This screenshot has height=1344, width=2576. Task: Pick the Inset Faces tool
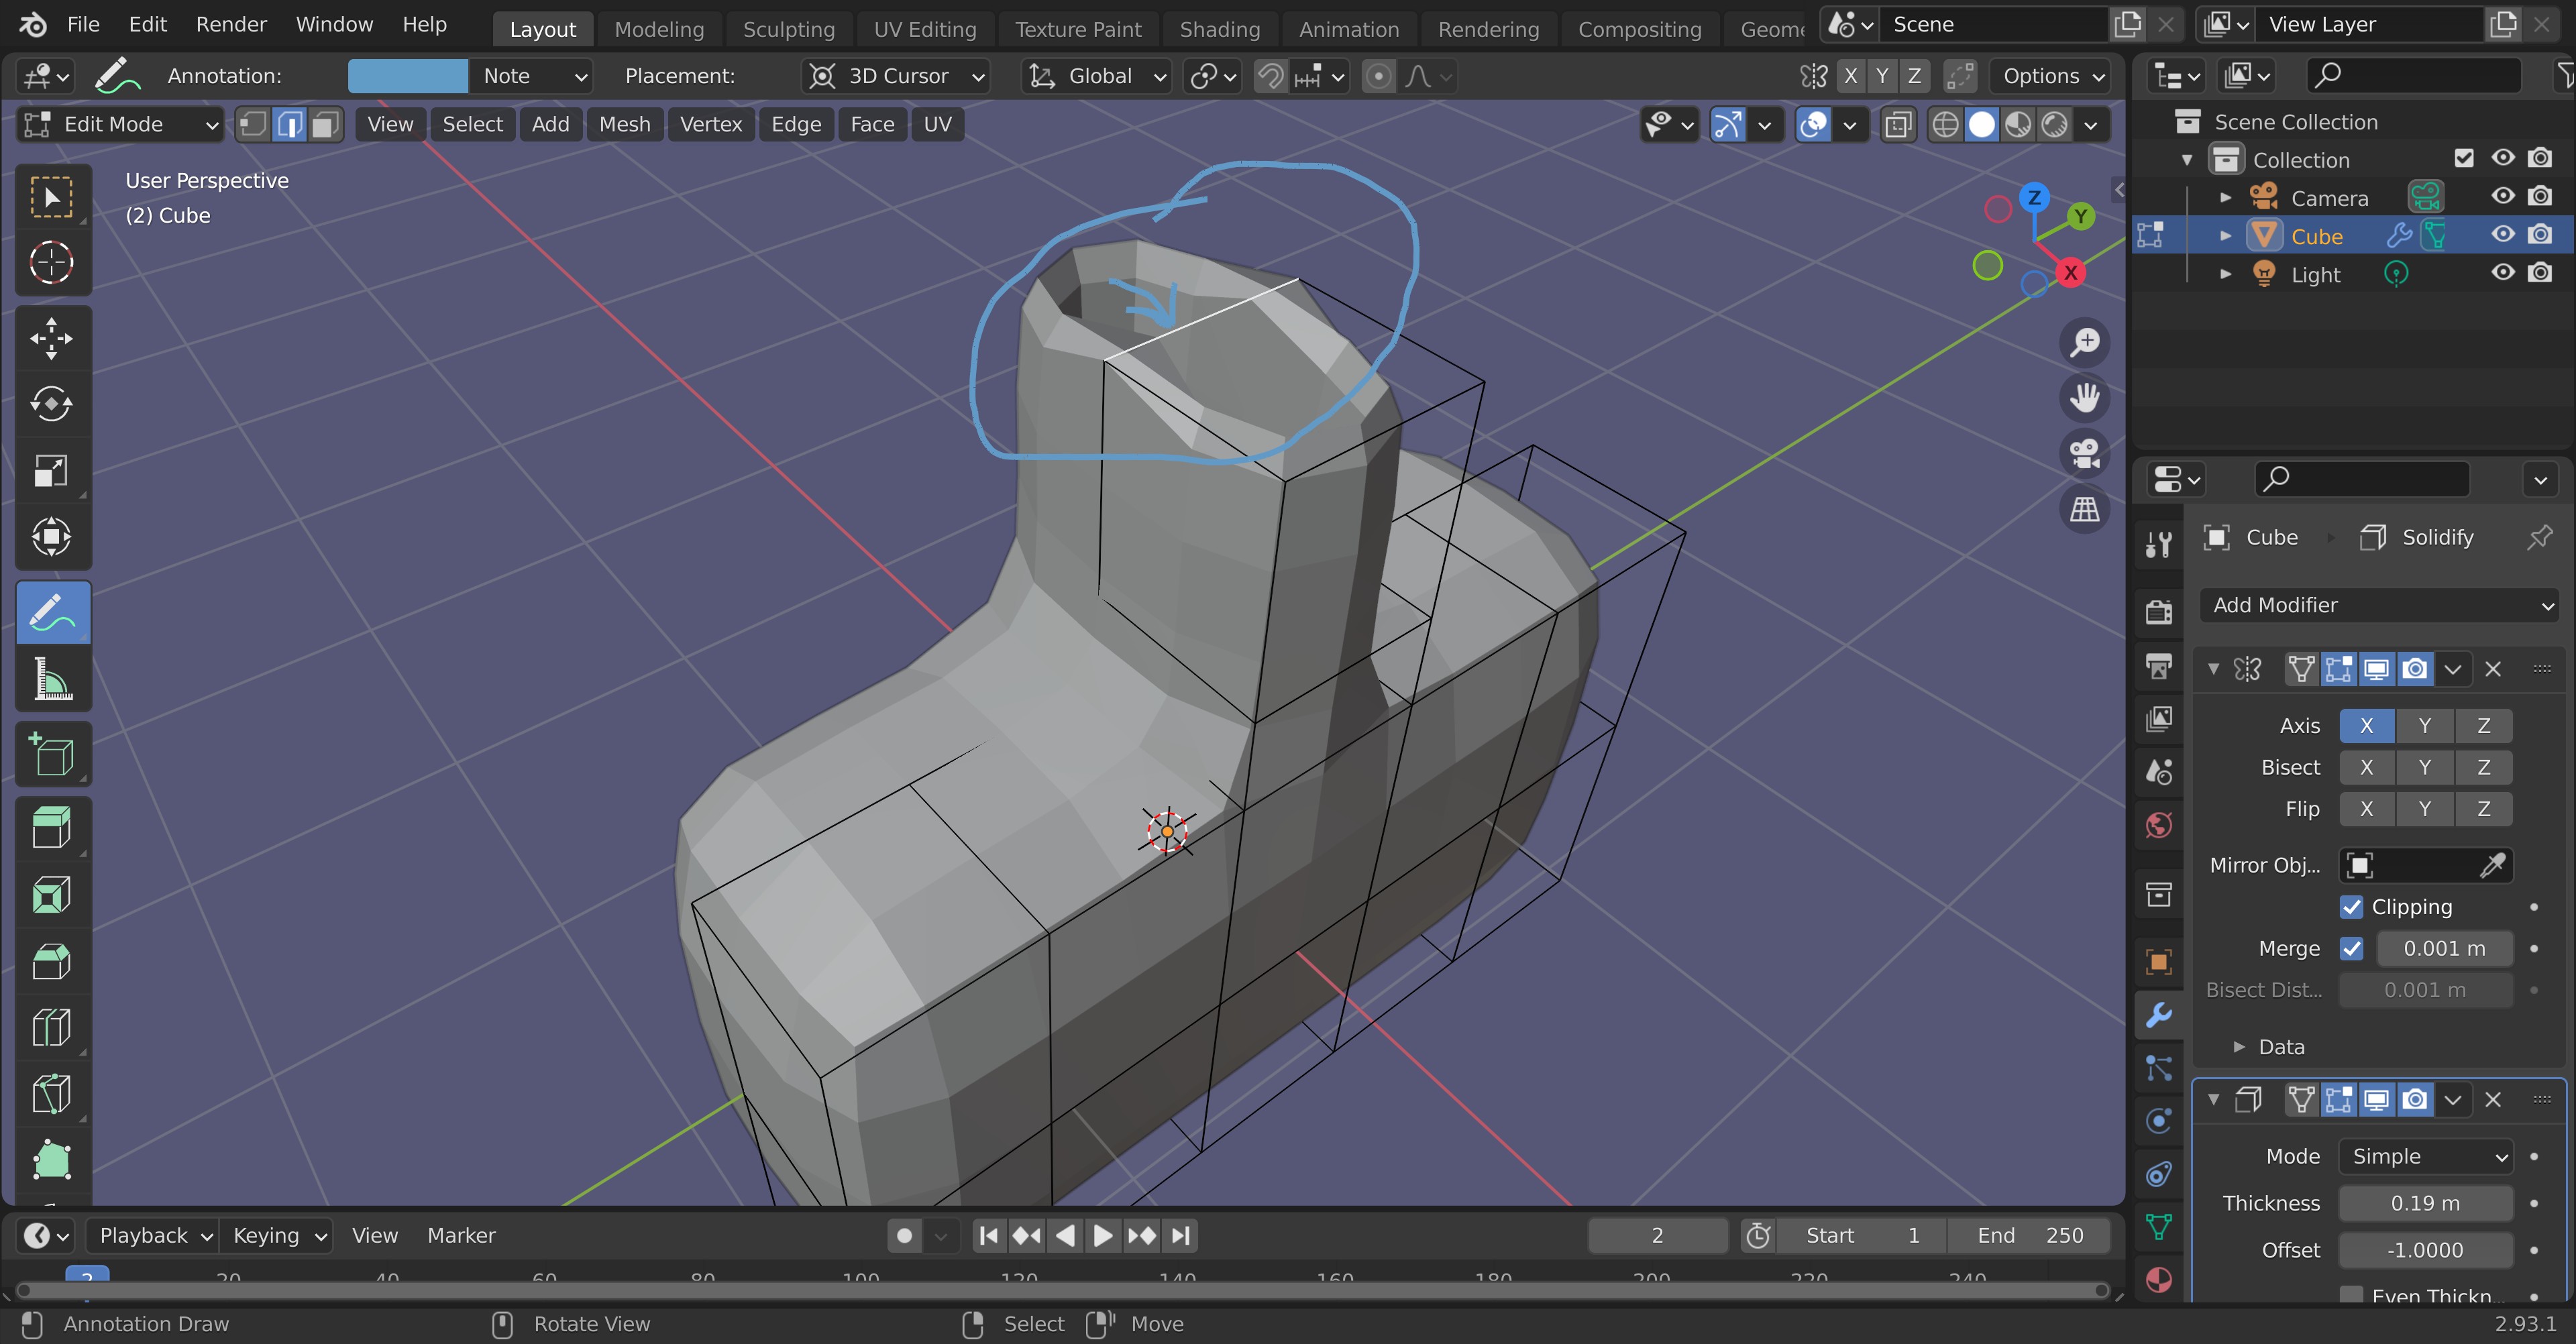(x=52, y=894)
